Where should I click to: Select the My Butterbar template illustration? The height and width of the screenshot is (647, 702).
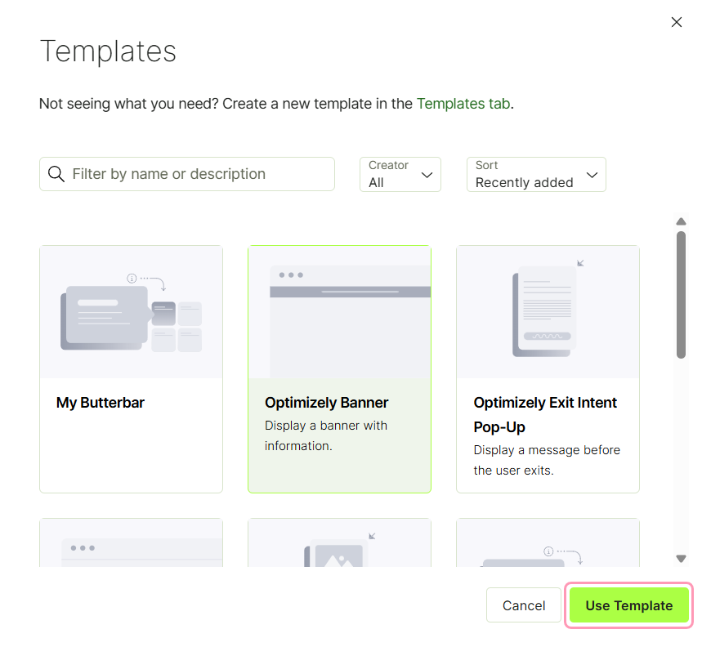tap(132, 312)
